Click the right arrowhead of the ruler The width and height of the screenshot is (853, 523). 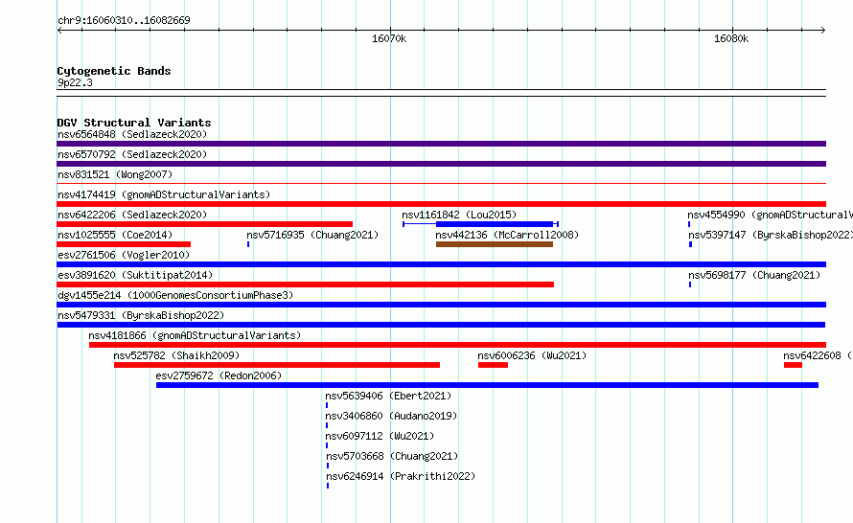point(823,30)
